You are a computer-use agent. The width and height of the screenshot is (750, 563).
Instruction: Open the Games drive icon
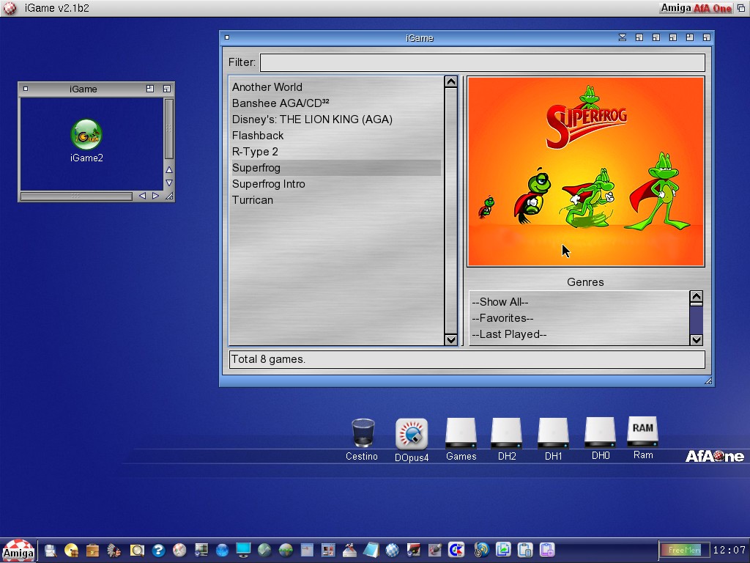(x=461, y=434)
